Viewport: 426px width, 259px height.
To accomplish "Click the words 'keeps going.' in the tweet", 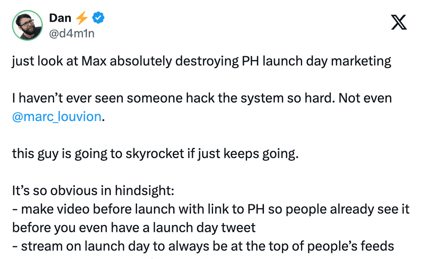I will click(261, 154).
